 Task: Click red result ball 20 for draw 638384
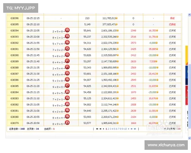[x=67, y=92]
